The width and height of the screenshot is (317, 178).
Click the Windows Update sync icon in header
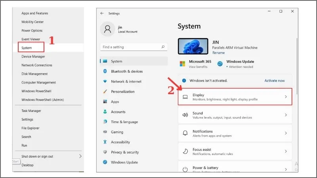(x=220, y=64)
